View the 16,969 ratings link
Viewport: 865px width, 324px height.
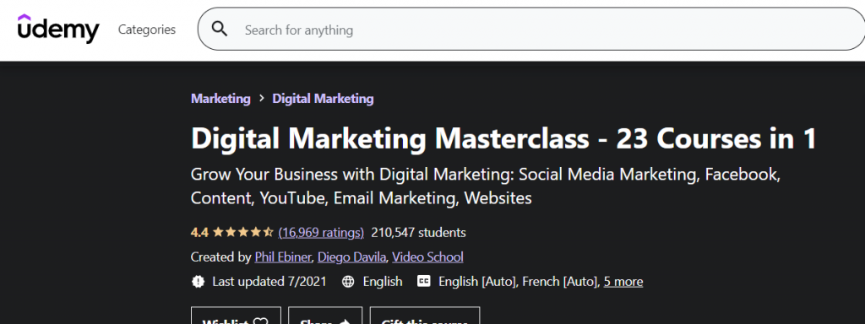pos(321,233)
